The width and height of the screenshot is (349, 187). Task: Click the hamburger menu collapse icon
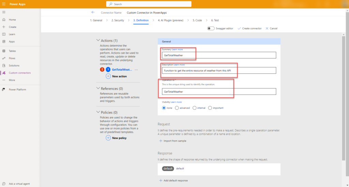tap(4, 12)
